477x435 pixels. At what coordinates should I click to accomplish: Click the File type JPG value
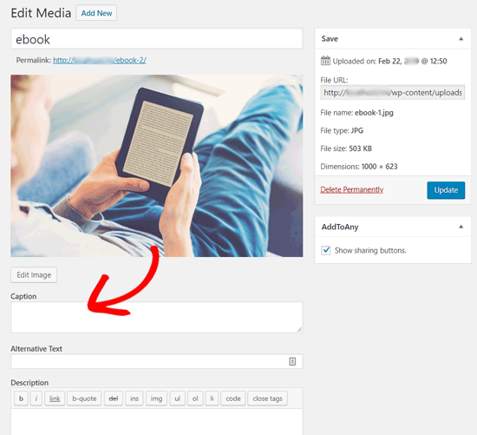click(x=356, y=130)
